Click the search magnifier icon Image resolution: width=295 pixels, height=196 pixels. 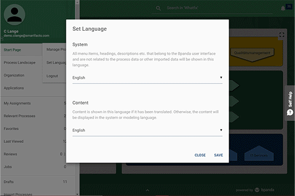tap(158, 8)
